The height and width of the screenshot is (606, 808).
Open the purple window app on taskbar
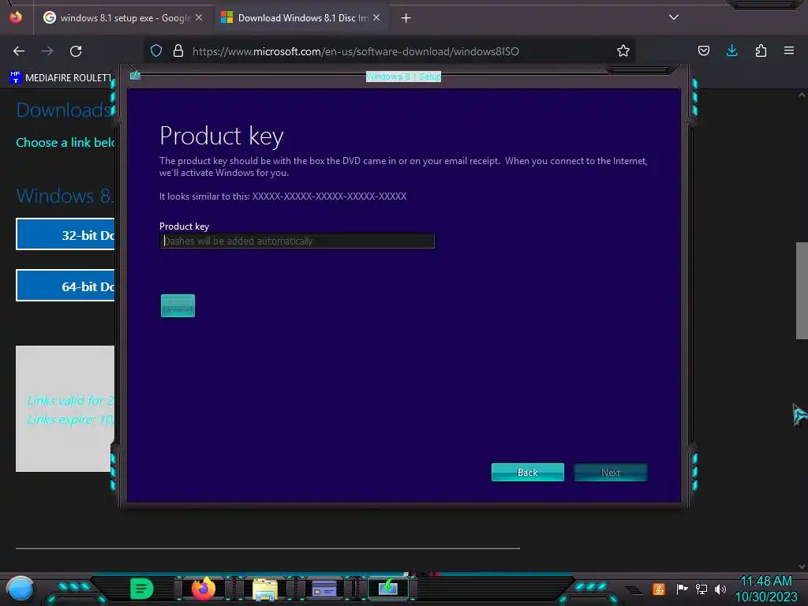(x=324, y=589)
